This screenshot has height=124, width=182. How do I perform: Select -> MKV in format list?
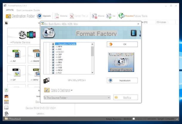click(59, 62)
